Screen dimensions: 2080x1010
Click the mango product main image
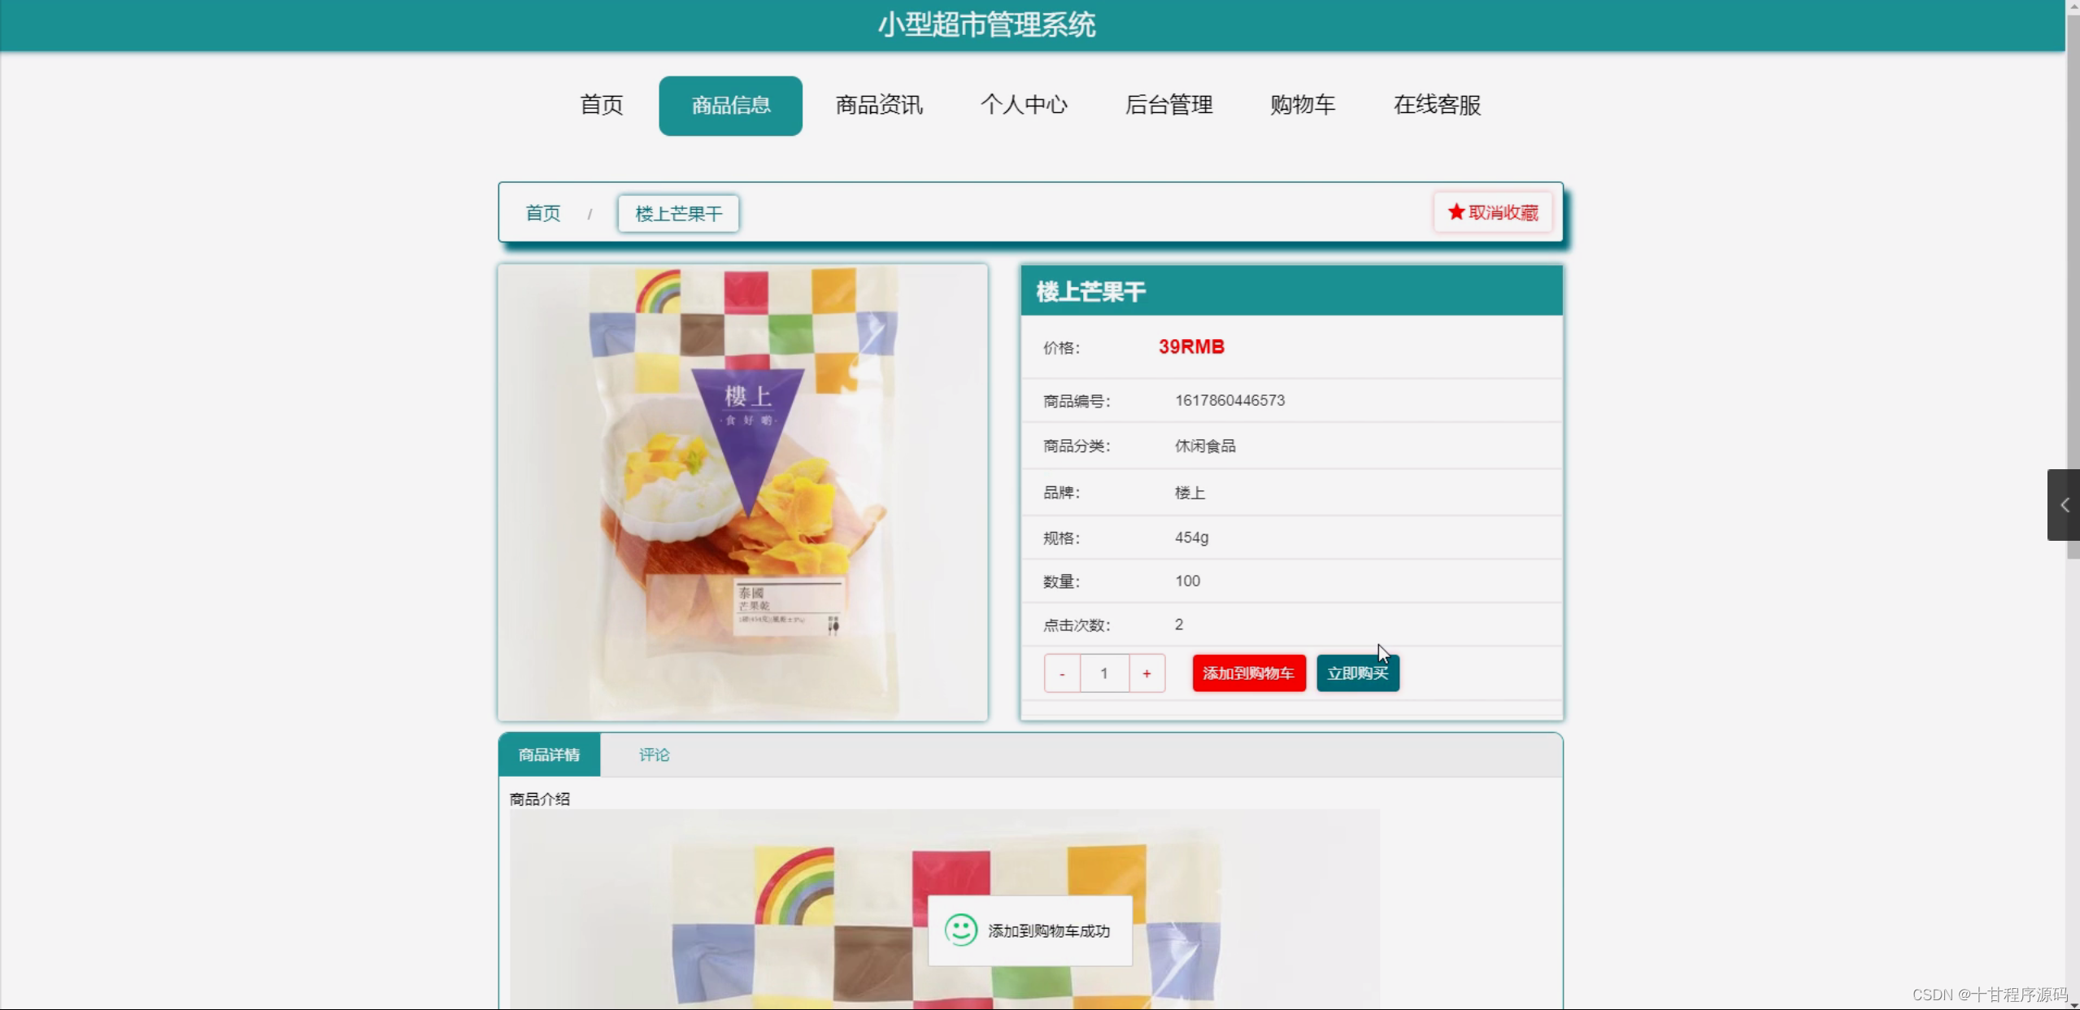(x=743, y=492)
